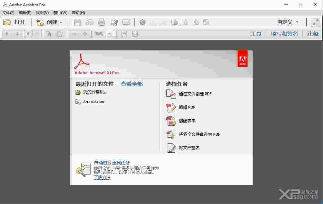Screen dimensions: 323x204
Task: Click the previous page up arrow
Action: (x=7, y=34)
